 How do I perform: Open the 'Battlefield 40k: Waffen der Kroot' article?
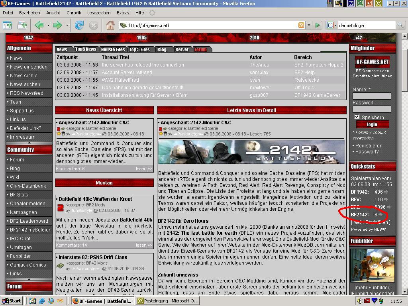coord(95,199)
